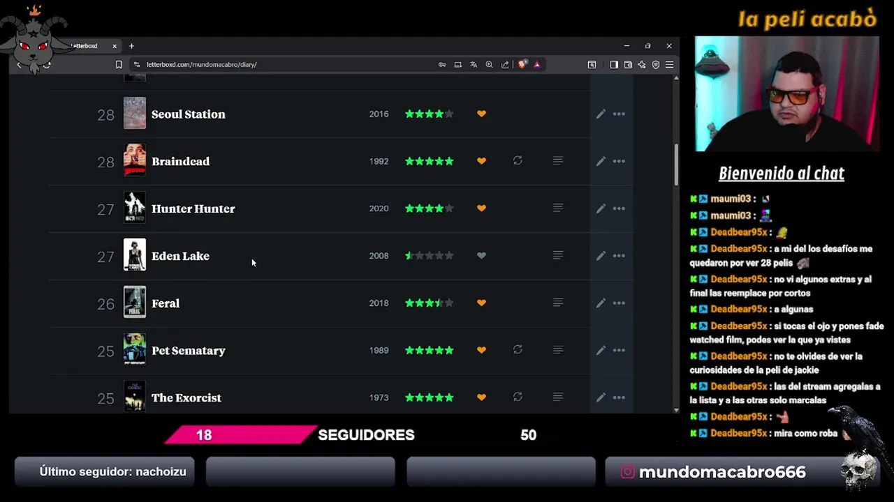Bookmark this page with the bookmark icon
This screenshot has width=894, height=502.
(119, 65)
